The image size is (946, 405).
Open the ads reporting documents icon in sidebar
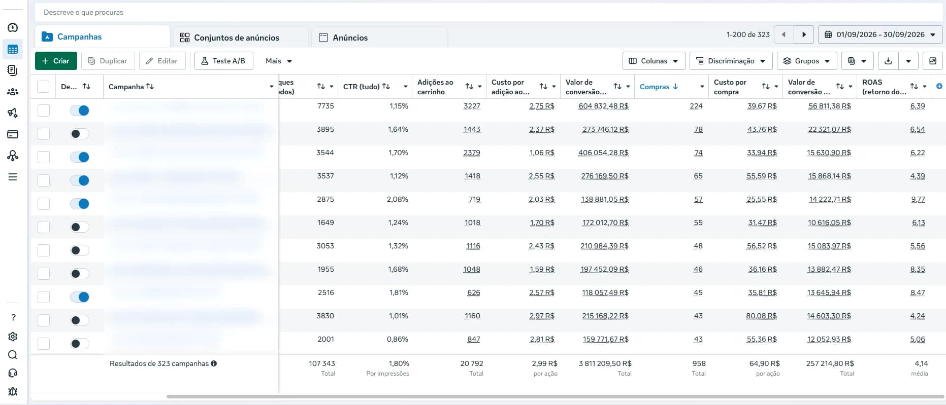[x=13, y=70]
